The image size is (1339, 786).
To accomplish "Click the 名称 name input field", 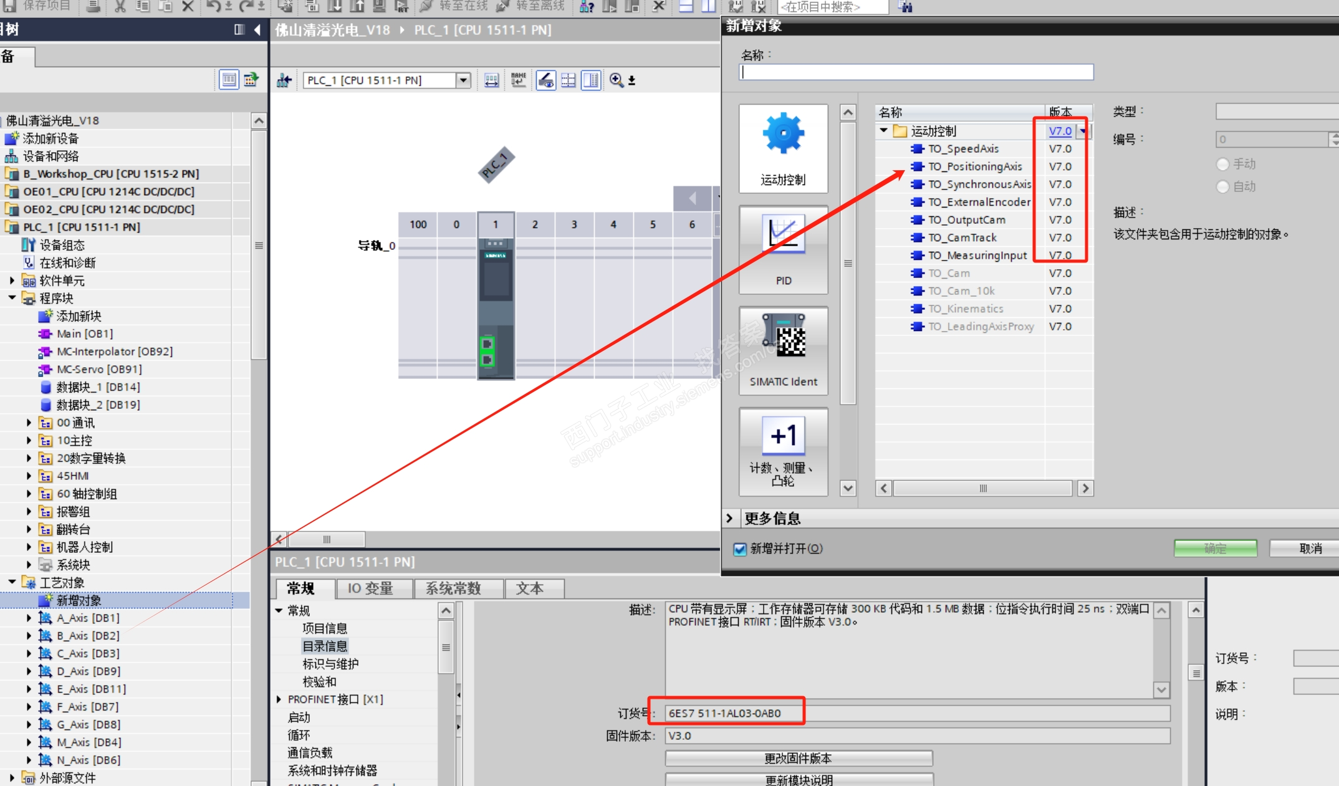I will [x=916, y=72].
